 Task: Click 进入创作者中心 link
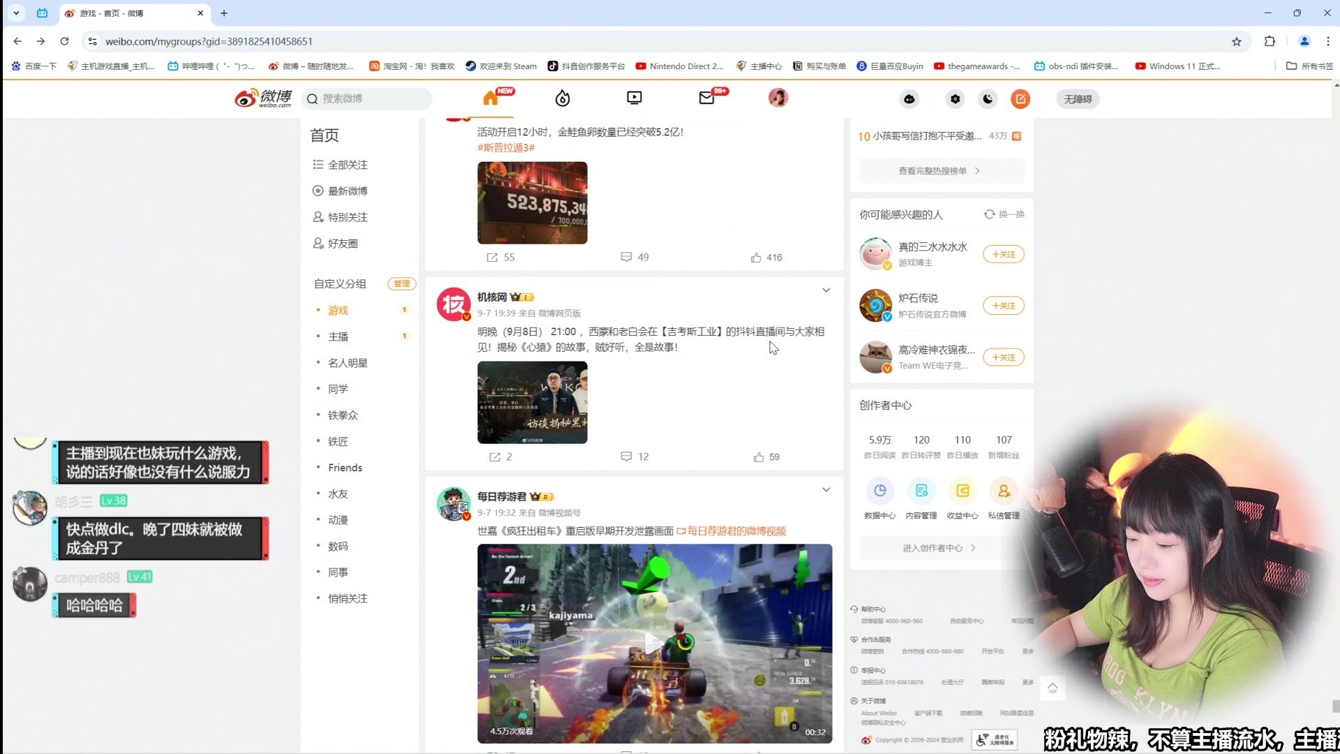click(x=939, y=548)
